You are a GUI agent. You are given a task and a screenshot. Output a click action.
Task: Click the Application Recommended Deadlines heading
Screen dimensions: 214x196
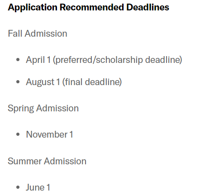click(89, 7)
